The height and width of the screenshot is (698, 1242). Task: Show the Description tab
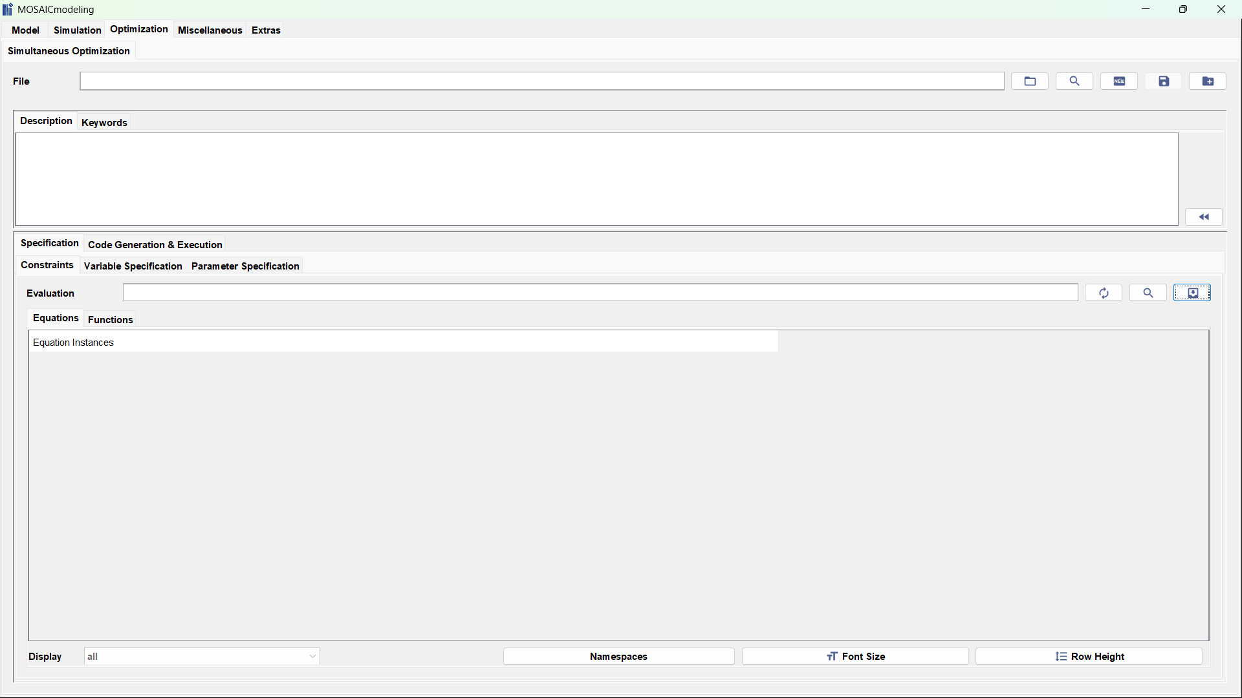[x=46, y=121]
